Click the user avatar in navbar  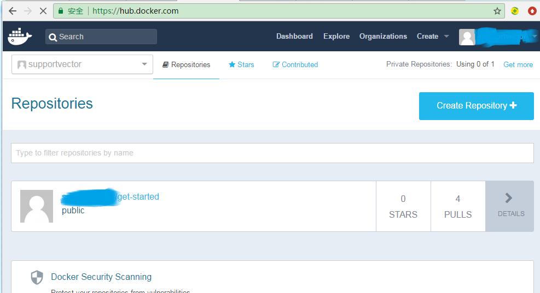467,37
